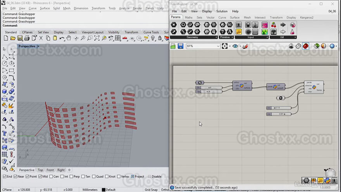Screen dimensions: 341x192
Task: Enable the Int osnap checkbox
Action: tap(62, 176)
